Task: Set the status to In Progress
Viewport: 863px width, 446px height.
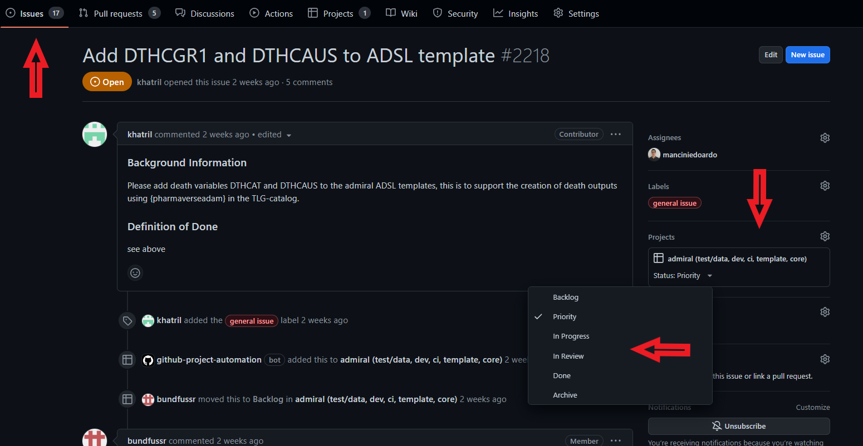Action: [x=571, y=336]
